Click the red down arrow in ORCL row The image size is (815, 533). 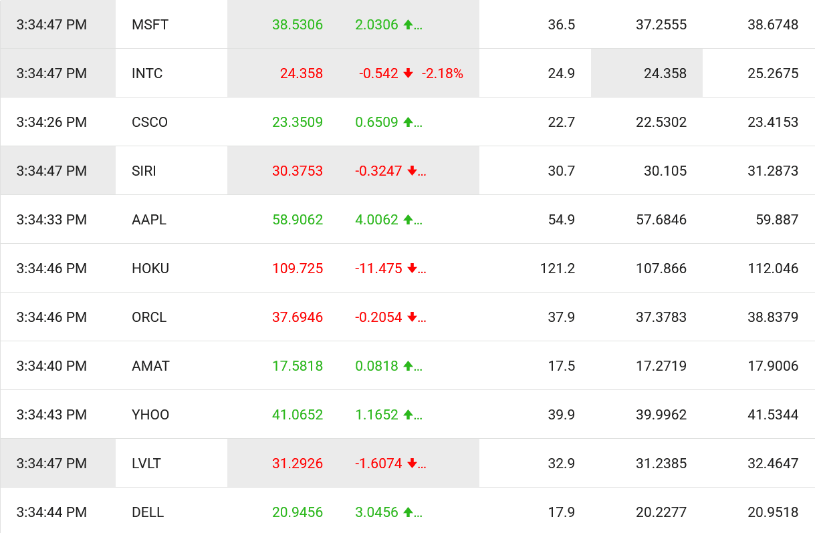point(413,317)
